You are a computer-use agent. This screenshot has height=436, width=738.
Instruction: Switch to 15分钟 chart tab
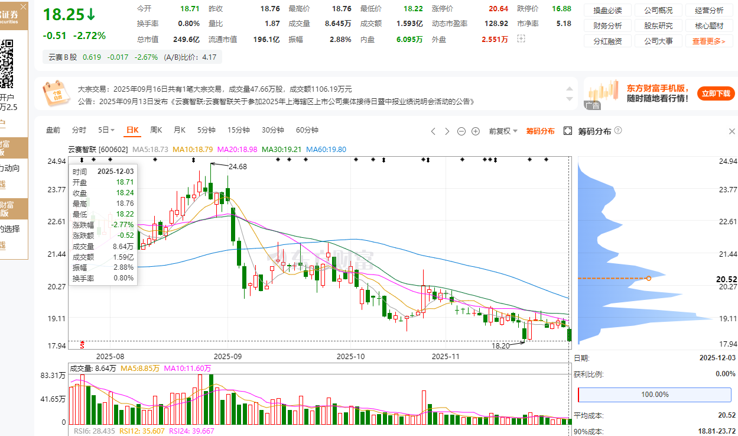tap(239, 130)
